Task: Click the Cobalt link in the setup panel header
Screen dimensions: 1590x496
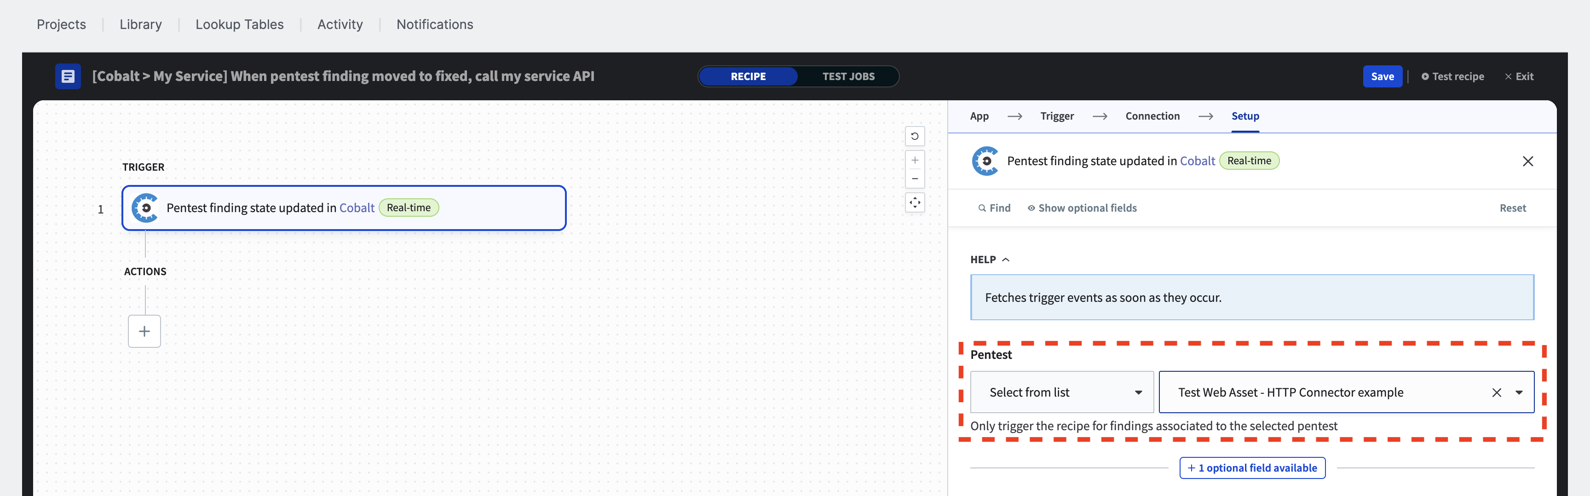Action: coord(1197,161)
